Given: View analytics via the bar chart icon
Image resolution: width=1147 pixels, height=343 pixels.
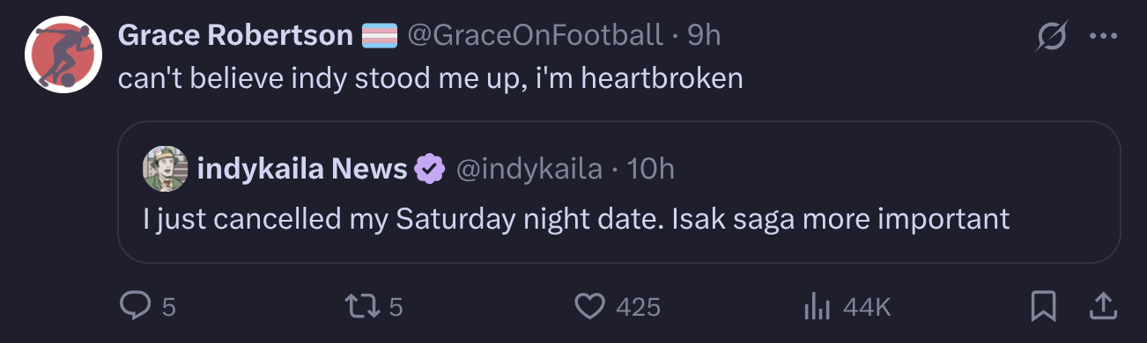Looking at the screenshot, I should 818,307.
